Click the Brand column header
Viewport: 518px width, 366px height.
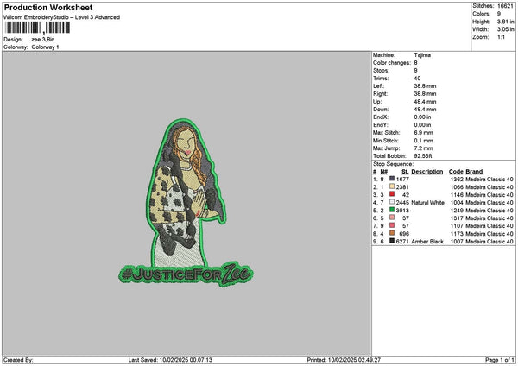(x=476, y=171)
